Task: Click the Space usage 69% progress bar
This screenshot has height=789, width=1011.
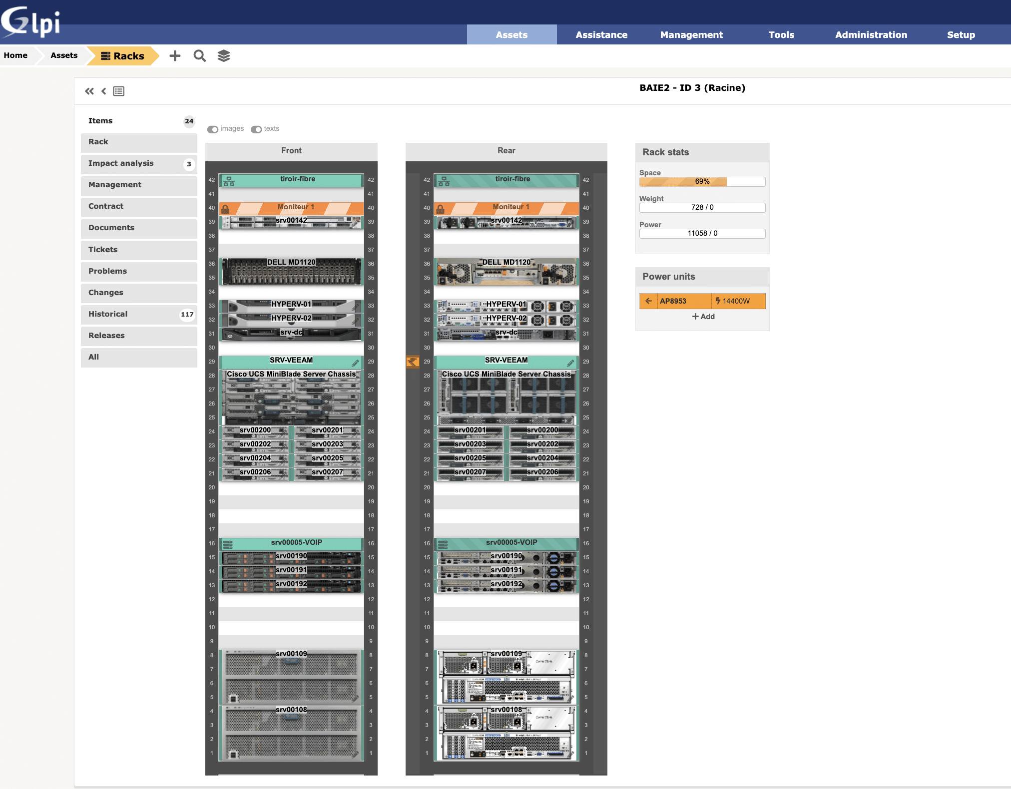Action: point(702,182)
